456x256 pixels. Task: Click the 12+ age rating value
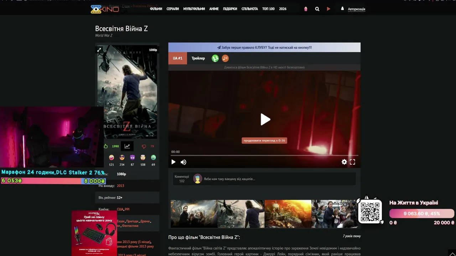pos(120,198)
